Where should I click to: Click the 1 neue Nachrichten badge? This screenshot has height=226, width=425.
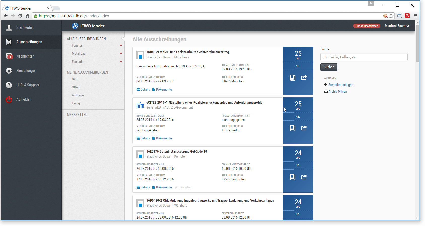click(367, 26)
